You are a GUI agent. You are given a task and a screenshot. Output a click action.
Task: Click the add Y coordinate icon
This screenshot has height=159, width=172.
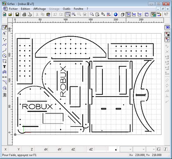167,63
